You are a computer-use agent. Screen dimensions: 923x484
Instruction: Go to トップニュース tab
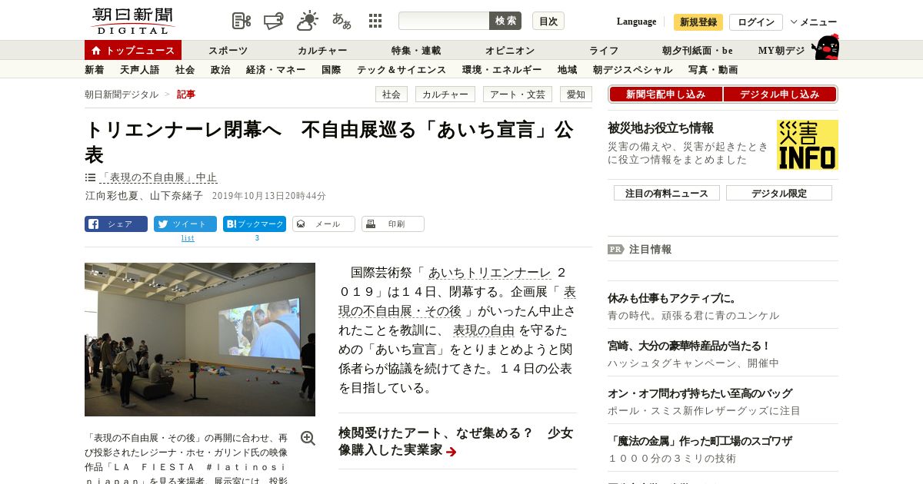pos(133,50)
